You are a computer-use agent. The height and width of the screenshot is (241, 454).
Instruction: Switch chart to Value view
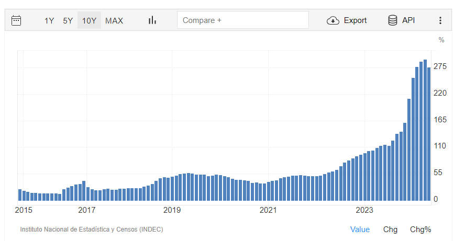point(360,229)
